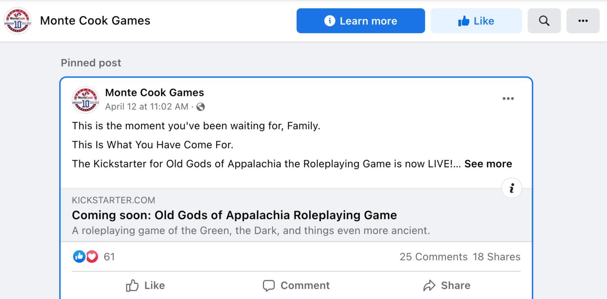
Task: Like the Monte Cook Games page
Action: pyautogui.click(x=476, y=21)
